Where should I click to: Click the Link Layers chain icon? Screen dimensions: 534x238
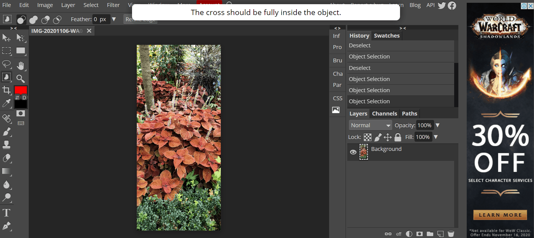(x=388, y=234)
